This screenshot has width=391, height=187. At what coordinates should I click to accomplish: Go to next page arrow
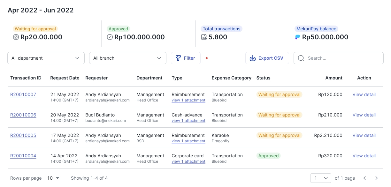pos(377,178)
